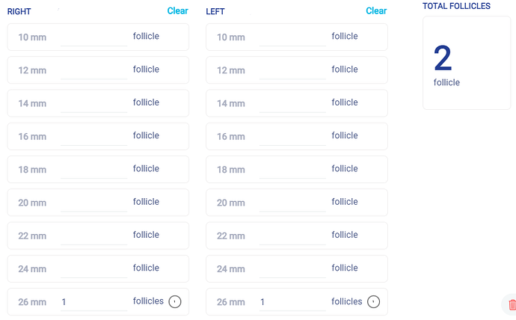Clear the RIGHT follicle entries

pos(178,11)
